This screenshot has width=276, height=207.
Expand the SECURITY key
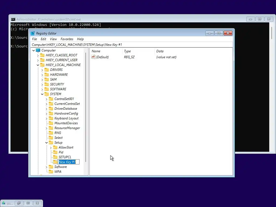(42, 84)
